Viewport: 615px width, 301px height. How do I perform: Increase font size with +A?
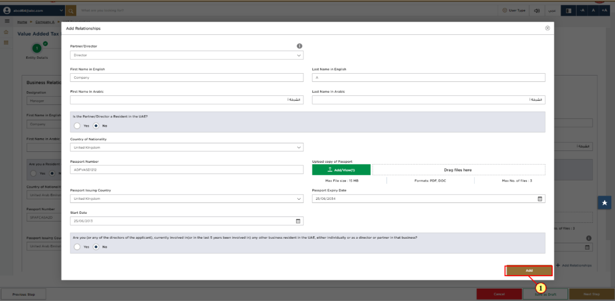point(604,10)
